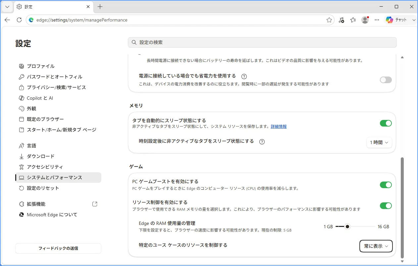Close the 設定 tab

tap(88, 7)
